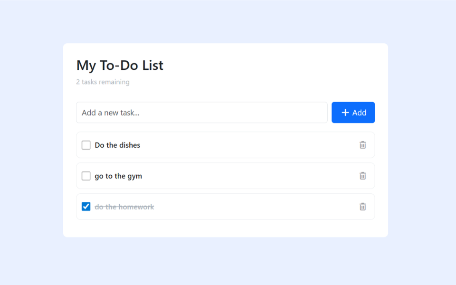The width and height of the screenshot is (456, 285).
Task: Click the plus icon on the Add button
Action: (345, 113)
